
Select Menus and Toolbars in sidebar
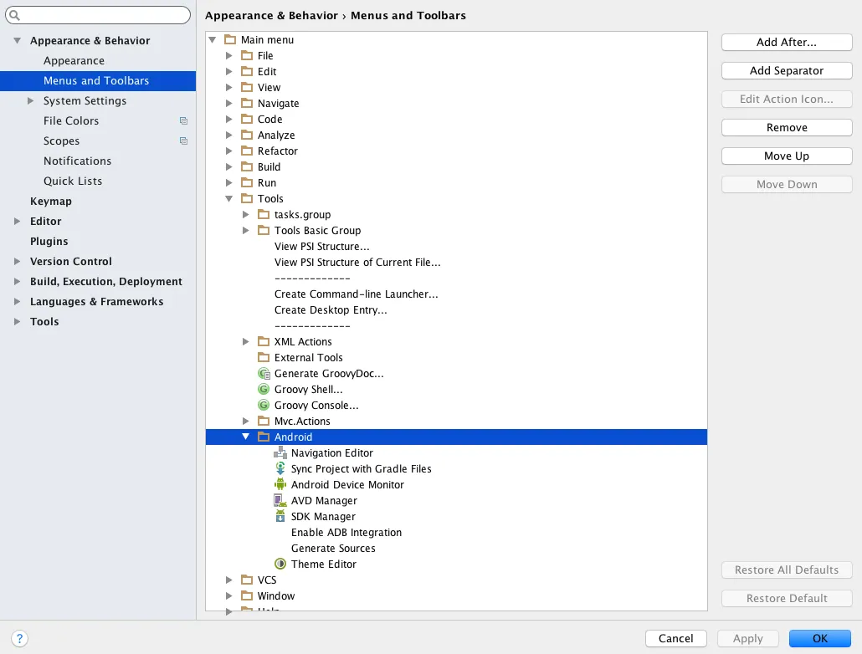click(98, 81)
